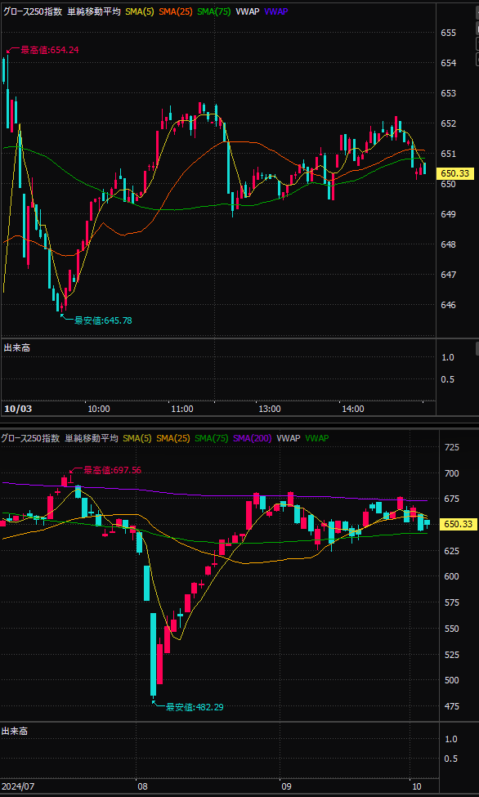Select 単純移動平均 label on the 10/03 intraday chart
Viewport: 479px width, 797px height.
point(93,12)
